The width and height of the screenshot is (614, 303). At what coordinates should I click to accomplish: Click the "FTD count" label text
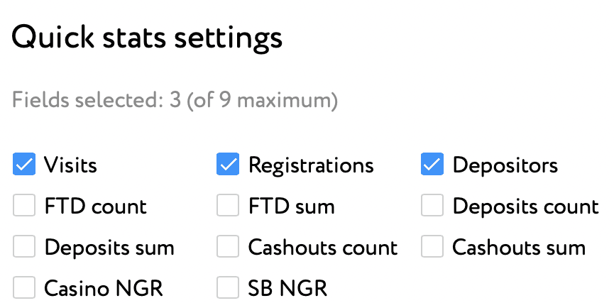coord(95,206)
